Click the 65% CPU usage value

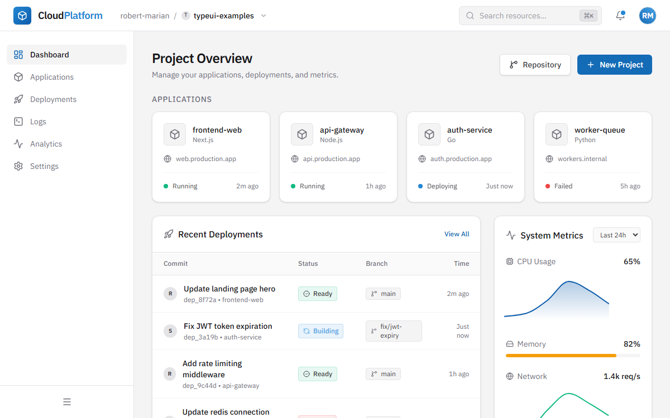632,261
